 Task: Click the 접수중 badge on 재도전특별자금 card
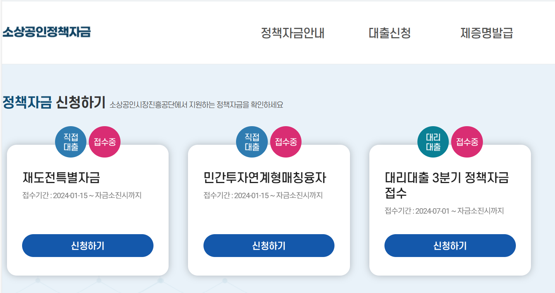click(x=105, y=142)
